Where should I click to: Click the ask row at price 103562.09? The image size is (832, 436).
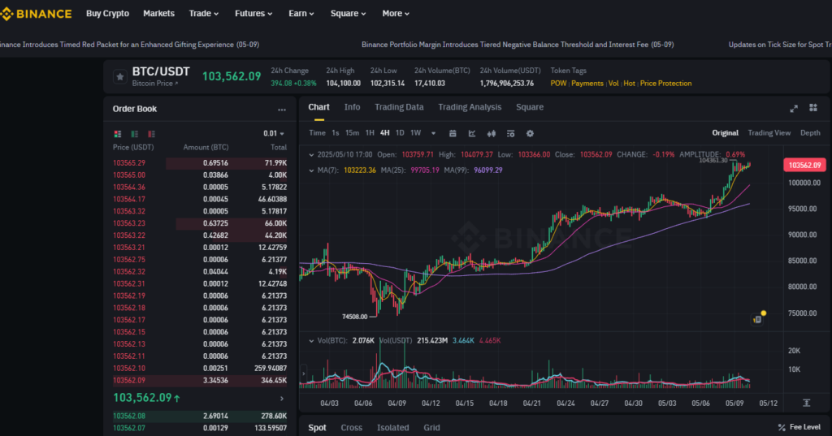click(200, 380)
